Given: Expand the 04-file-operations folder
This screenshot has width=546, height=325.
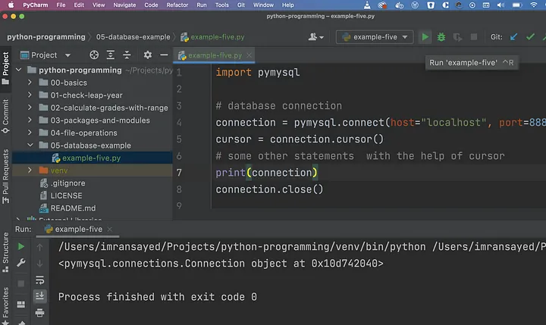Looking at the screenshot, I should [30, 133].
